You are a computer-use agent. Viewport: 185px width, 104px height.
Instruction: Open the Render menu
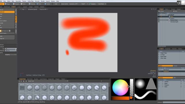pyautogui.click(x=43, y=1)
